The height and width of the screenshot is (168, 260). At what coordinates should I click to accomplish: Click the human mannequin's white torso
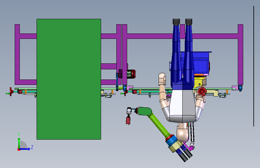[x=182, y=106]
